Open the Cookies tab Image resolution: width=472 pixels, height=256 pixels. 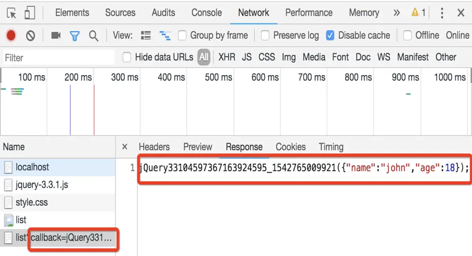coord(291,147)
